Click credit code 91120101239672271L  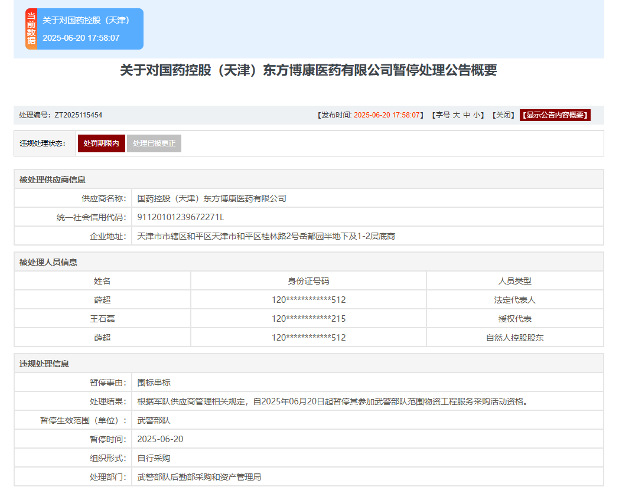(x=180, y=217)
